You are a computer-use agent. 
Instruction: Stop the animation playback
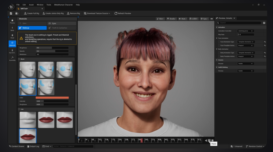coord(212,140)
